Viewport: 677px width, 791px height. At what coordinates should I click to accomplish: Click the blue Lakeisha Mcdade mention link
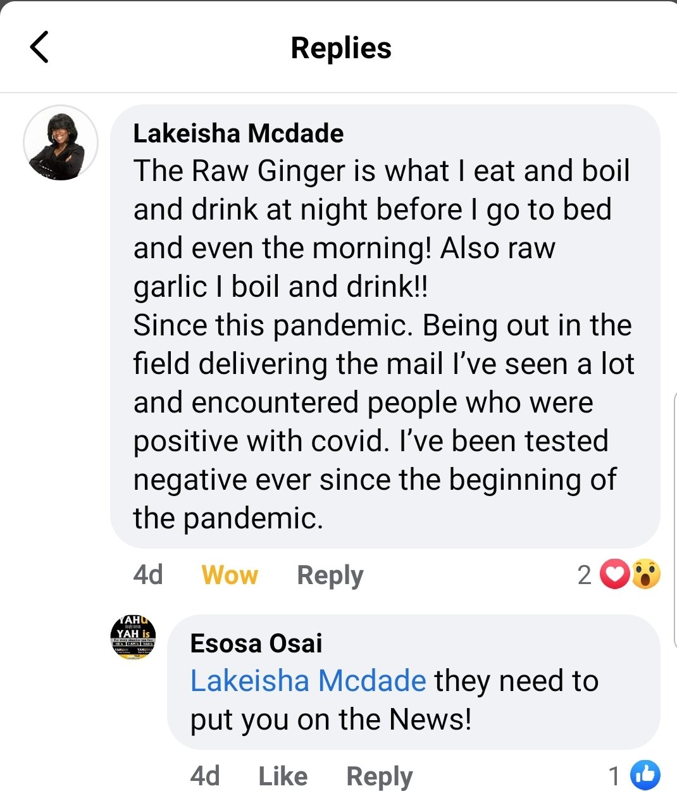308,681
